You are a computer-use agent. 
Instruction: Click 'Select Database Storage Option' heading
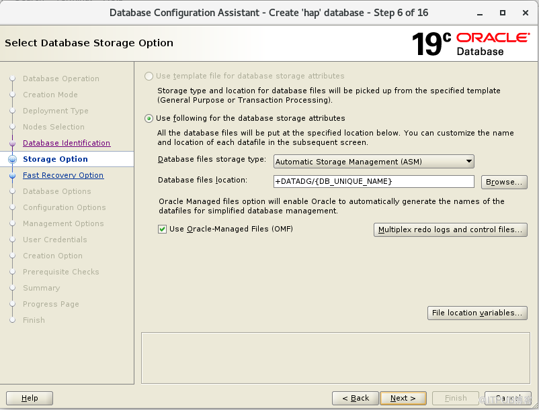point(89,43)
